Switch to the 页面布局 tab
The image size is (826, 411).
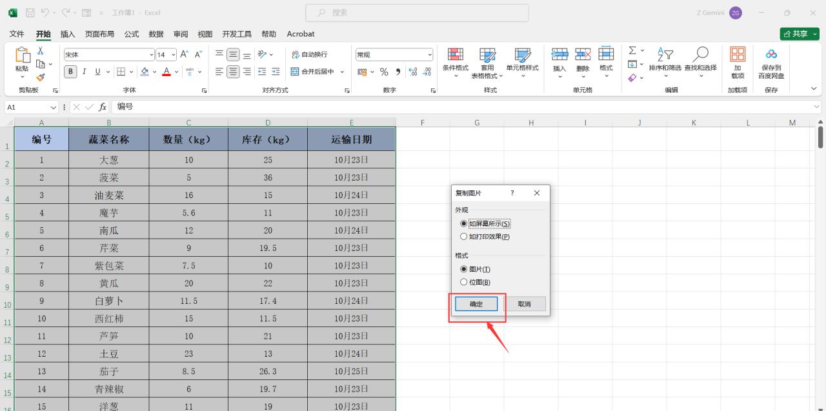99,34
